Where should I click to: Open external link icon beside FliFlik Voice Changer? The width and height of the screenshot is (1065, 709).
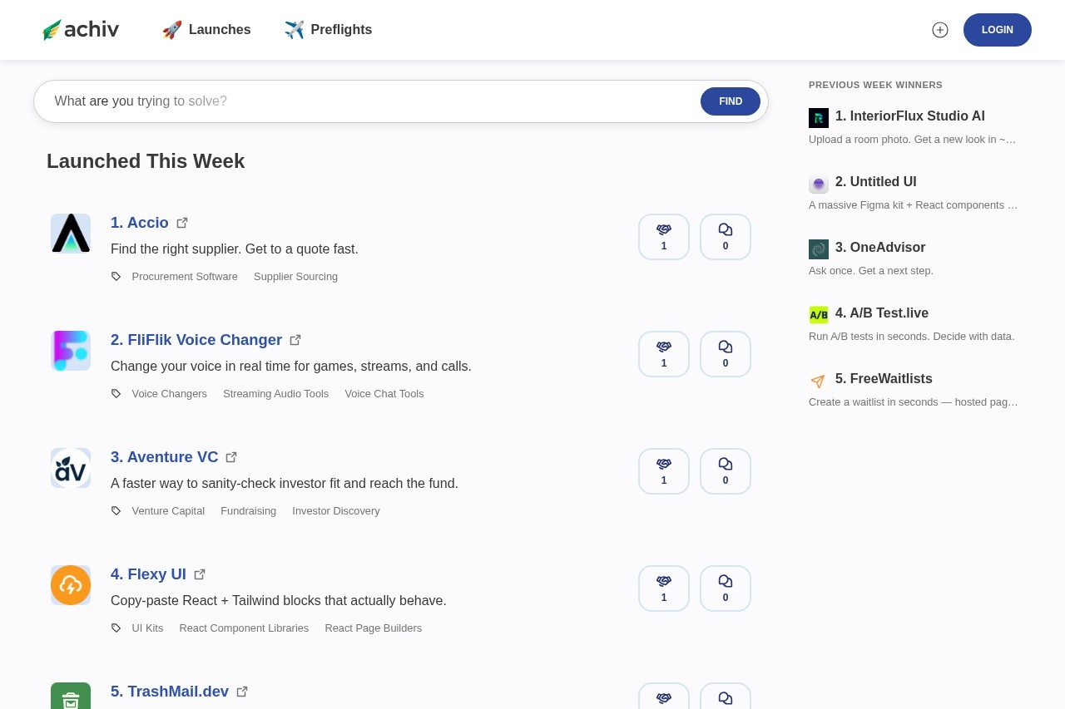295,340
